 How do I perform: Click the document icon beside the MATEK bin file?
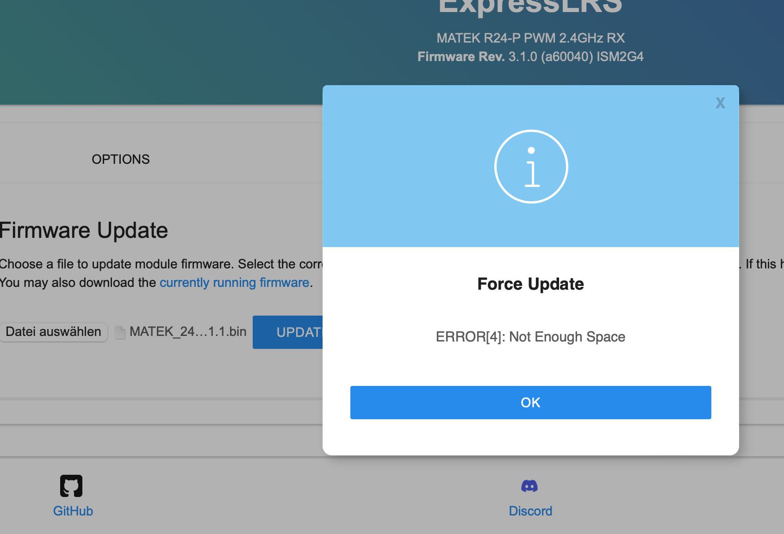click(120, 332)
